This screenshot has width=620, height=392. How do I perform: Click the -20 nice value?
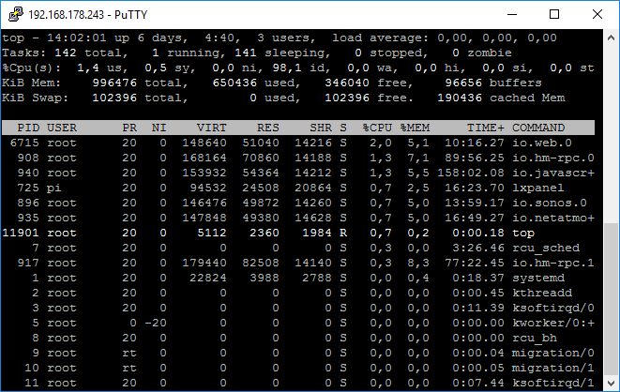[x=156, y=323]
